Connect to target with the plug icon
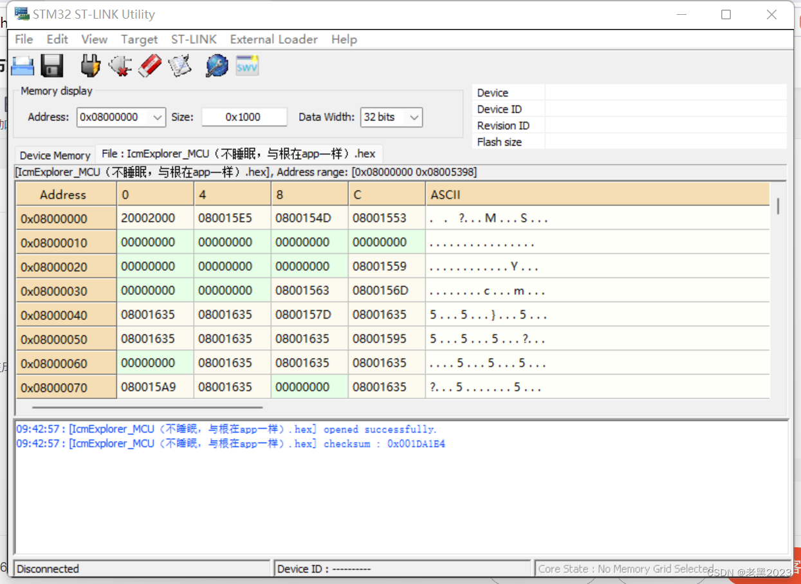The image size is (801, 584). (x=91, y=66)
